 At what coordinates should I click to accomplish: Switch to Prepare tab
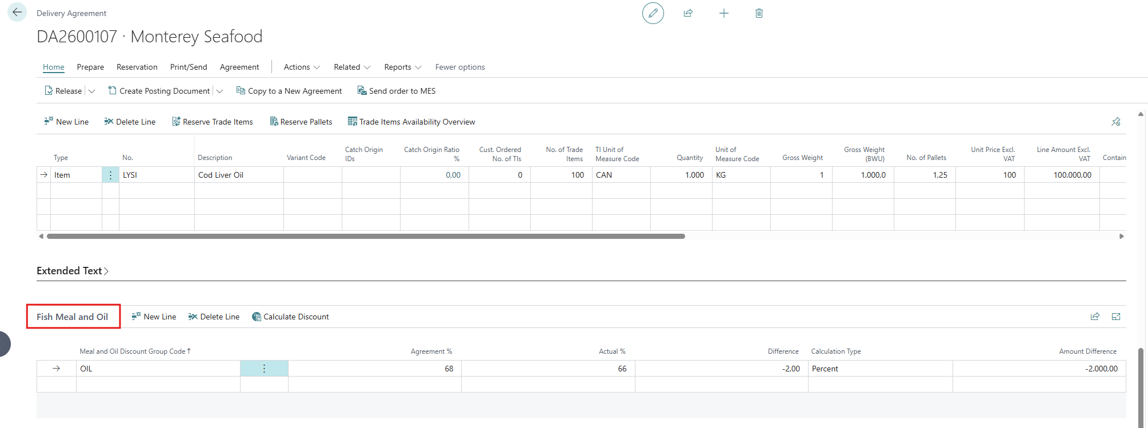tap(90, 67)
